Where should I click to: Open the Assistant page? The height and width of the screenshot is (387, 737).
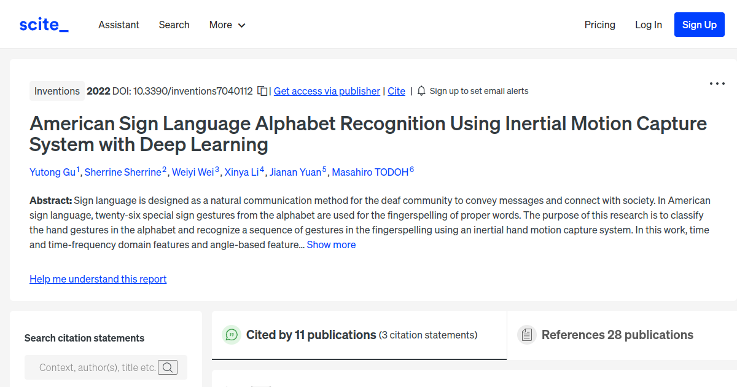pyautogui.click(x=119, y=25)
